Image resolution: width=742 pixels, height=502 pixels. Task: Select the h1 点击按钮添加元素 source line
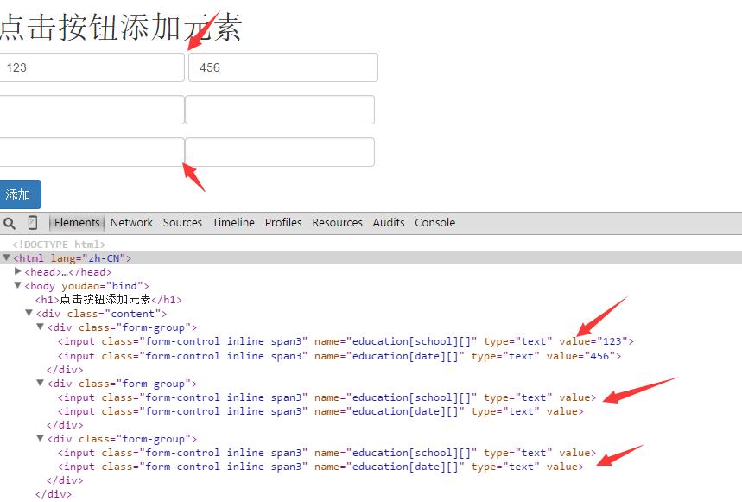pyautogui.click(x=108, y=300)
